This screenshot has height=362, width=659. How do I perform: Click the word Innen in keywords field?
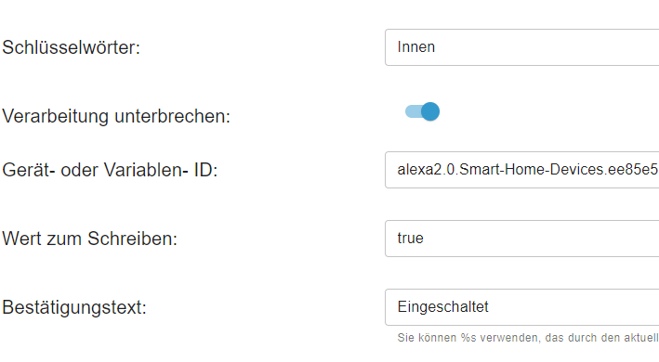tap(416, 47)
